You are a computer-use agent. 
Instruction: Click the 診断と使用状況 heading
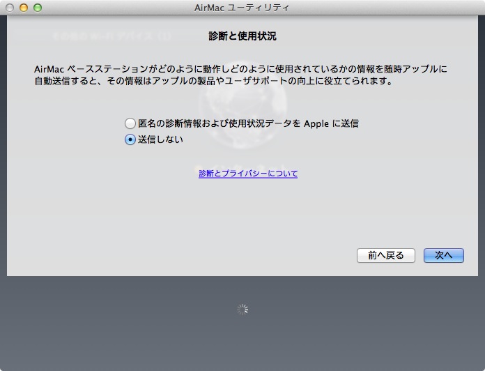coord(243,36)
